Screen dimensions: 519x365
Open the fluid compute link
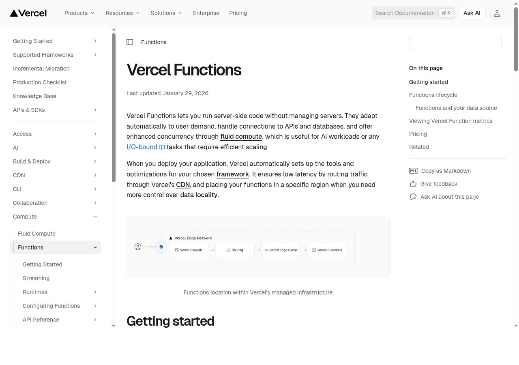pyautogui.click(x=241, y=137)
